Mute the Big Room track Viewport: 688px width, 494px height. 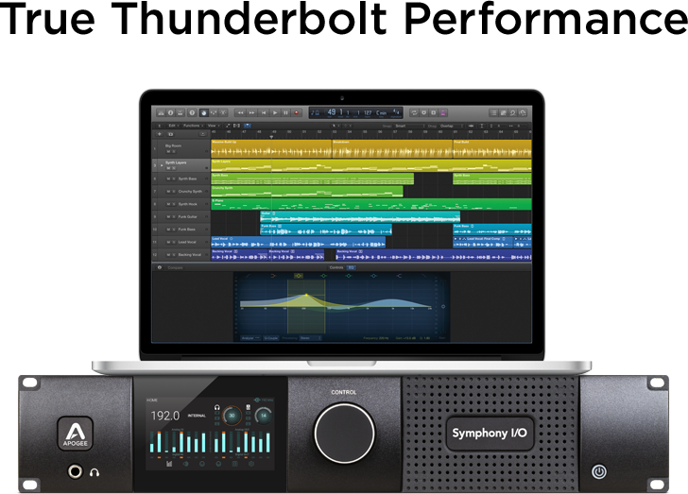[x=168, y=151]
